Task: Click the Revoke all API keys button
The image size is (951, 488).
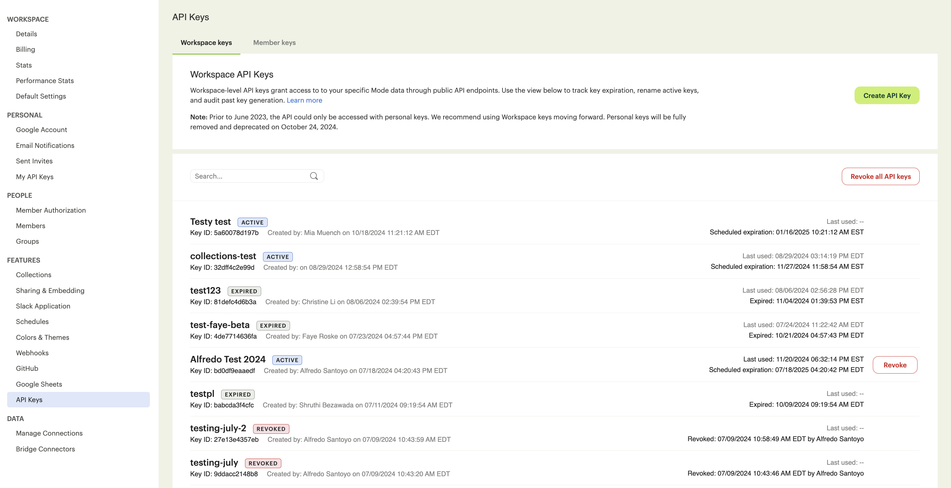Action: click(881, 176)
